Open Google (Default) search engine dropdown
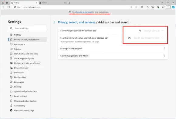The height and width of the screenshot is (119, 176). coord(154,31)
